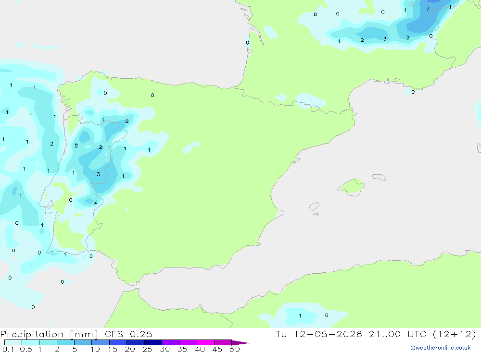Click the precipitation value '7' on the map
Viewport: 481px width, 352px height.
[428, 9]
